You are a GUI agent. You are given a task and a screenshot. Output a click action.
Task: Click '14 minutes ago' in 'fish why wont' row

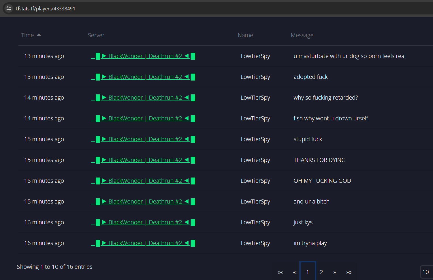click(44, 118)
